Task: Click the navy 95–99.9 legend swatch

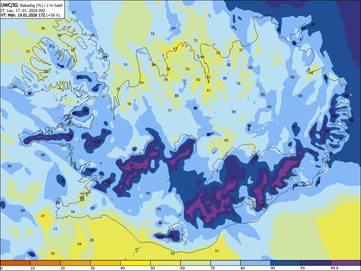Action: click(316, 263)
